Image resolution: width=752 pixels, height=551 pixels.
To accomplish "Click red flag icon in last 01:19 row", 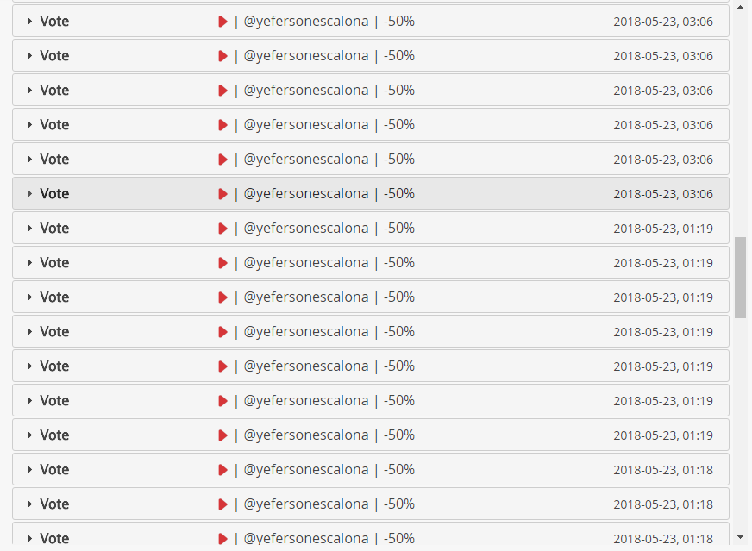I will [222, 435].
